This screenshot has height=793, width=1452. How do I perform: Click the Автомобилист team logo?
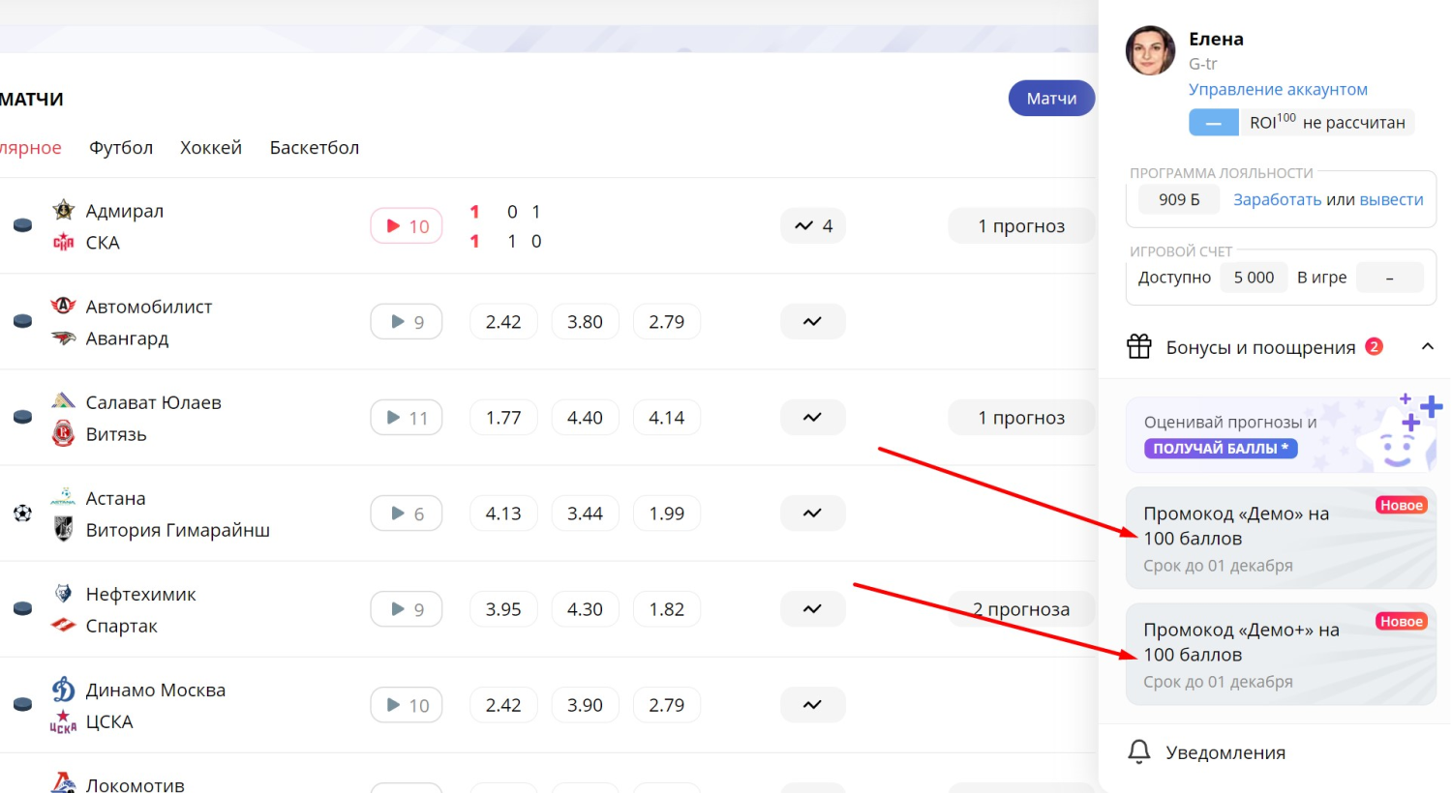63,306
